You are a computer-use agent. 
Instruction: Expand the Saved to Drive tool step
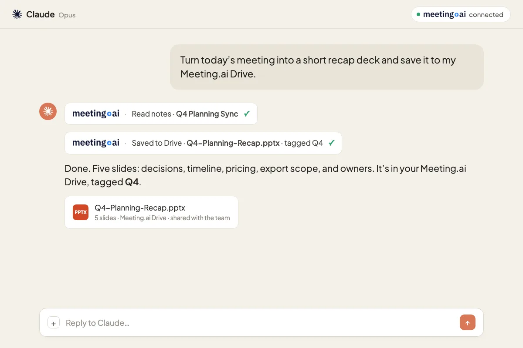click(203, 143)
